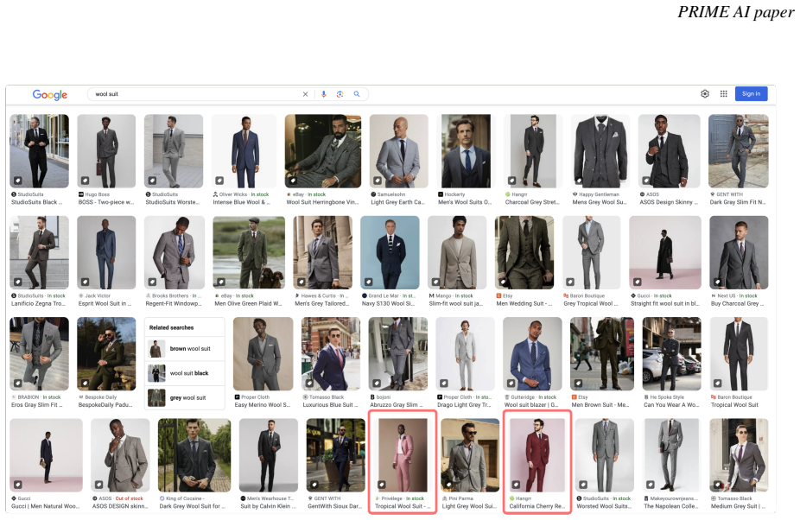Click the Sign in button
800x520 pixels.
[x=751, y=94]
